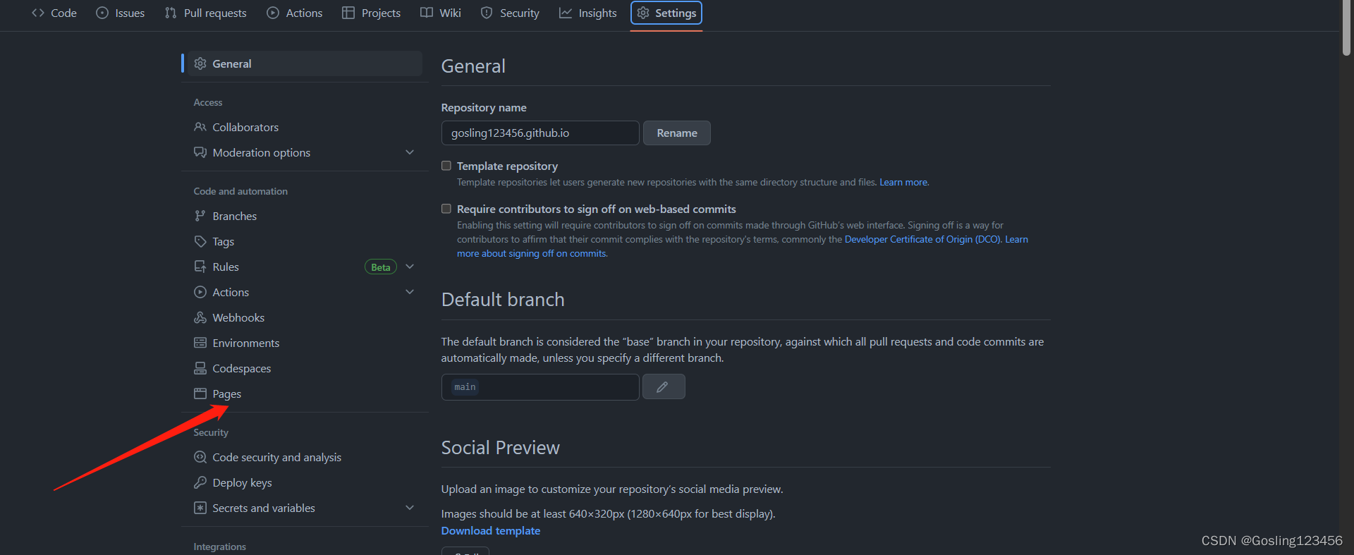Open the Pull requests tab
The image size is (1354, 555).
point(205,13)
